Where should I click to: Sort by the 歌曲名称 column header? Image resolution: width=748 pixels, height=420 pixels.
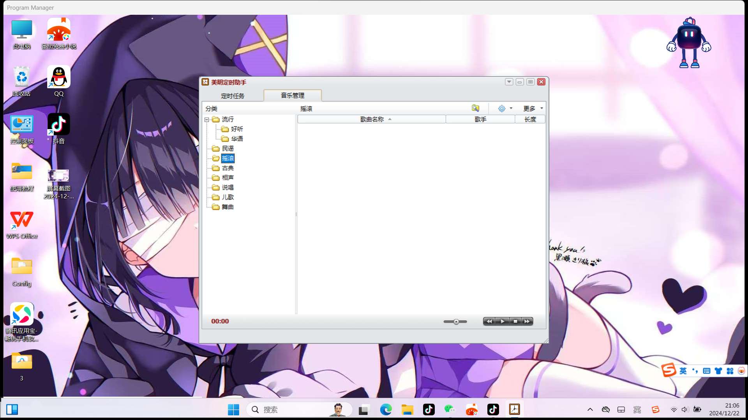372,119
